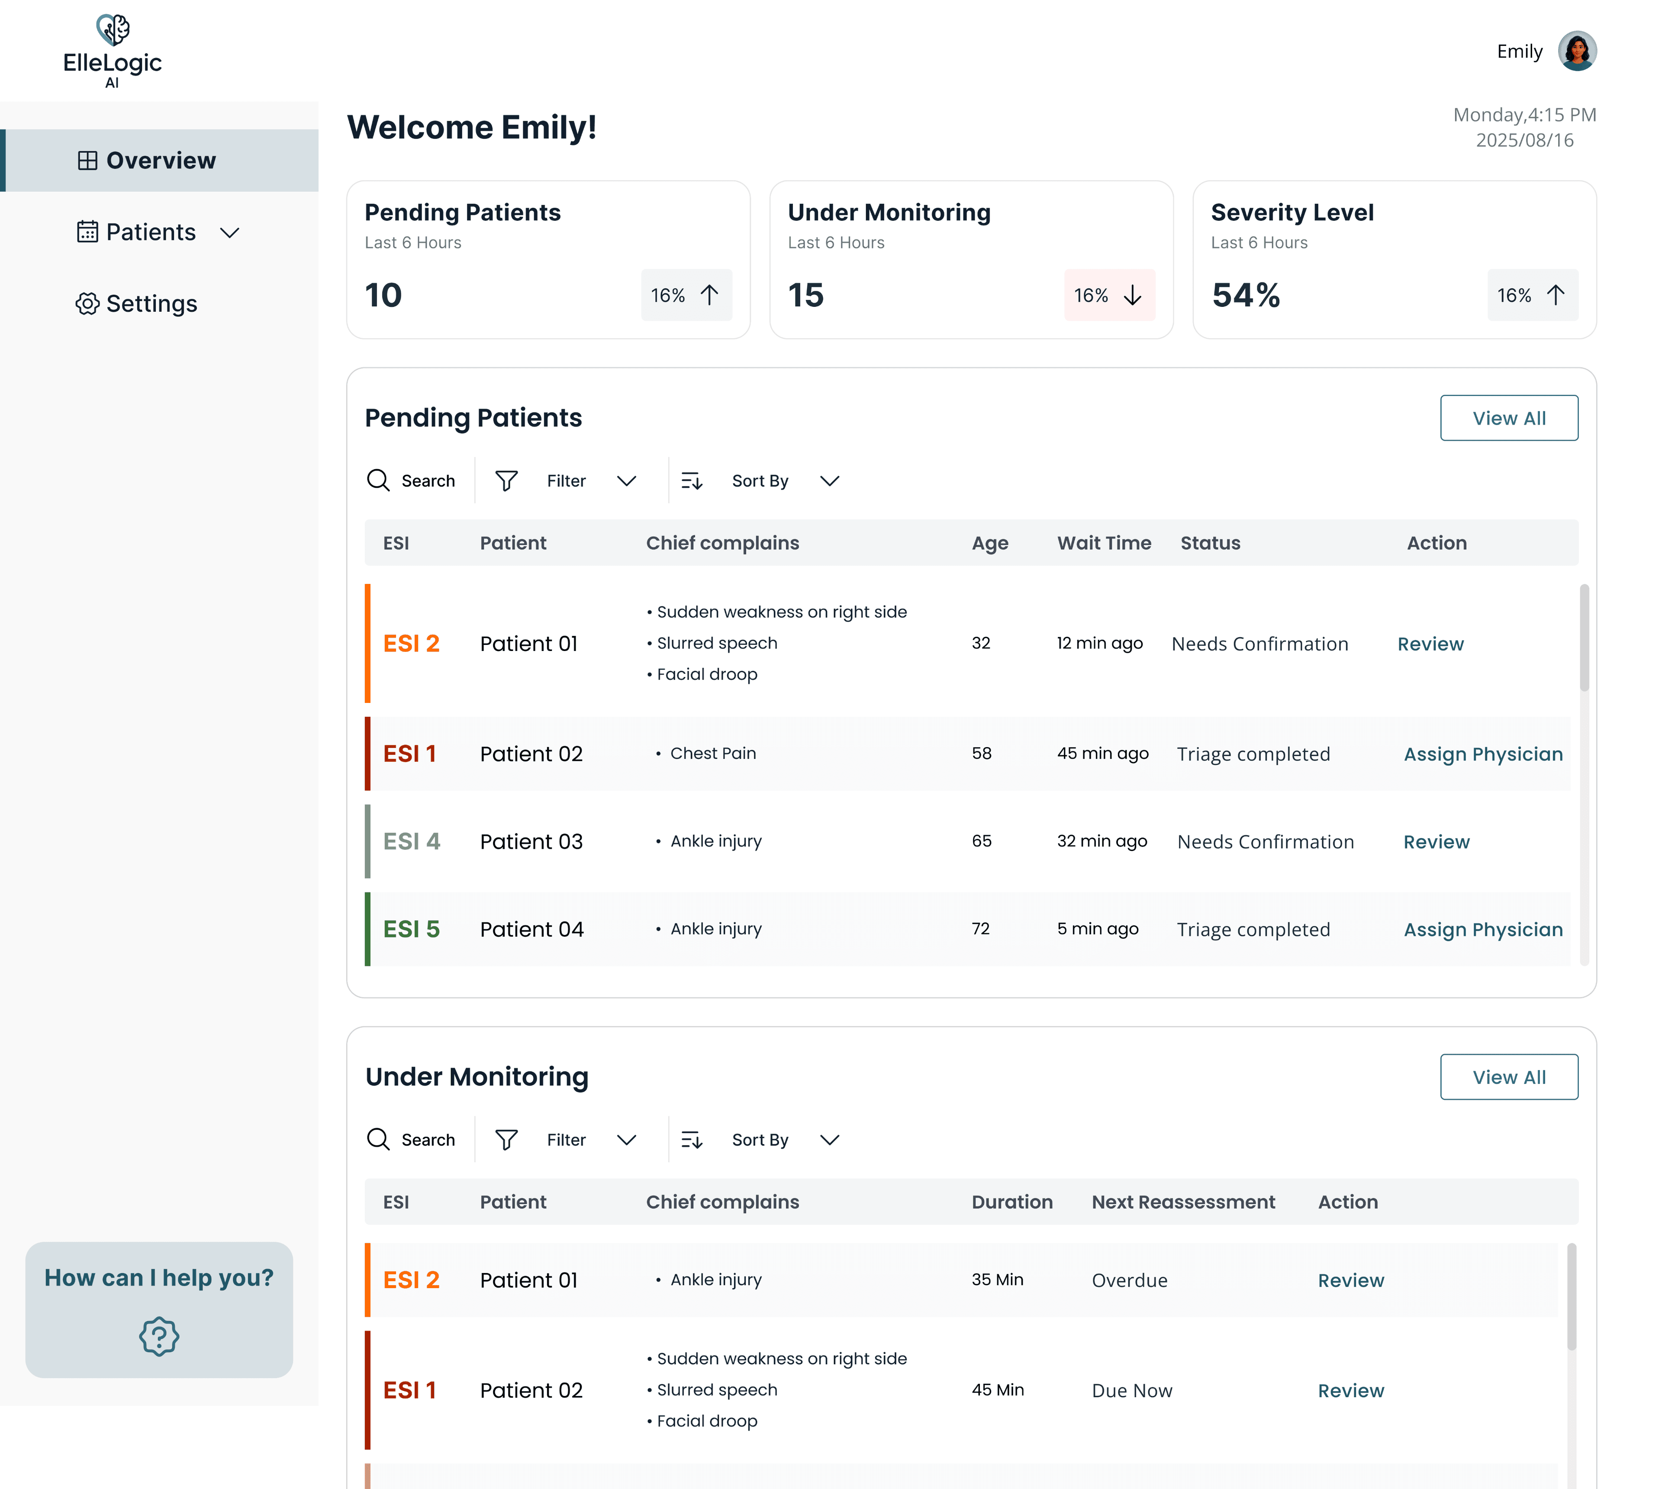The image size is (1662, 1489).
Task: Click the Pending Patients search magnifier icon
Action: [378, 480]
